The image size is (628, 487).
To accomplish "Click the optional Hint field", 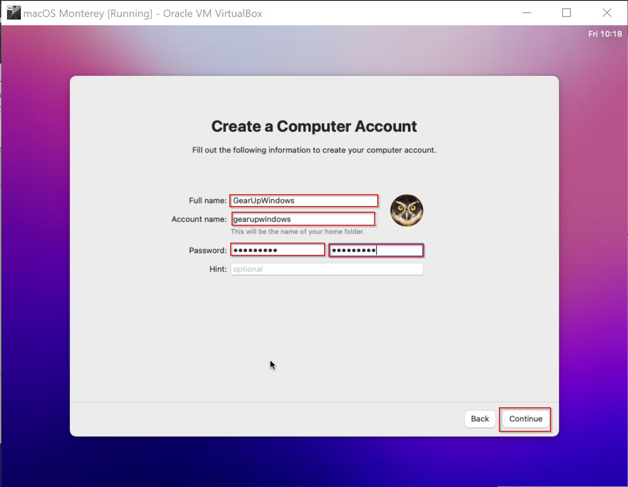I will (x=327, y=269).
